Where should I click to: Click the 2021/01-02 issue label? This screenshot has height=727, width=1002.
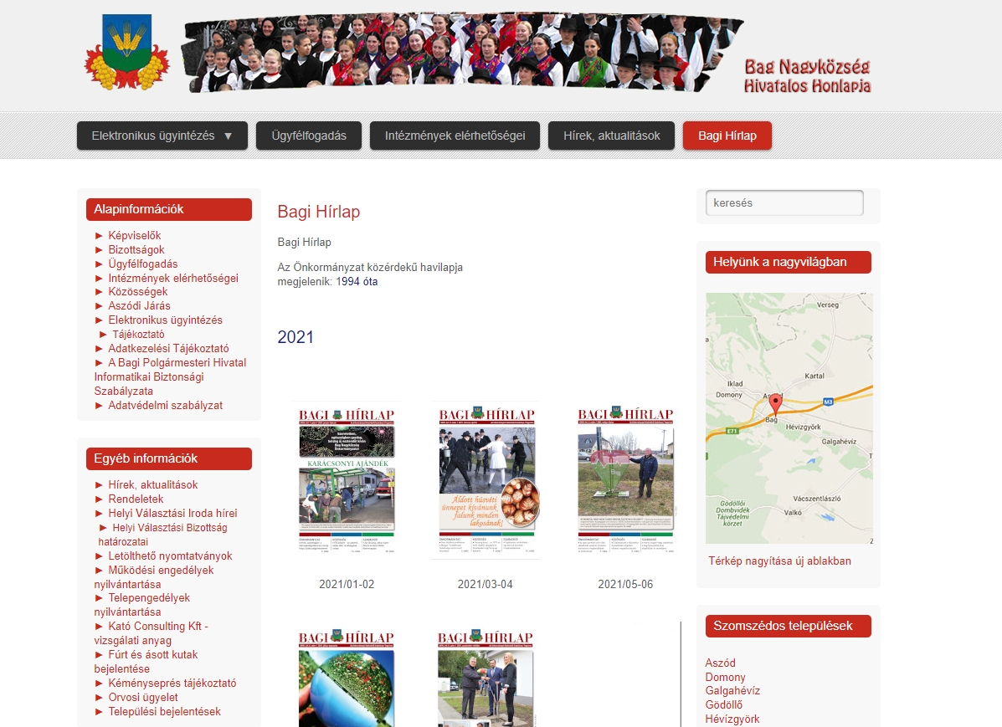pos(347,584)
